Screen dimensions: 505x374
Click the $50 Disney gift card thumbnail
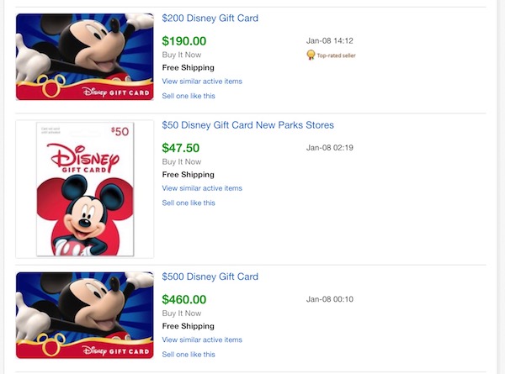point(85,189)
